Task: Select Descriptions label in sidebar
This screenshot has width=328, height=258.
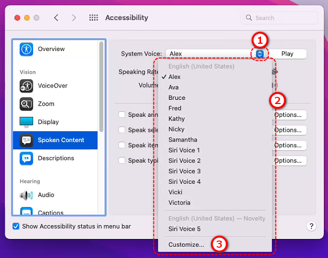Action: 56,158
